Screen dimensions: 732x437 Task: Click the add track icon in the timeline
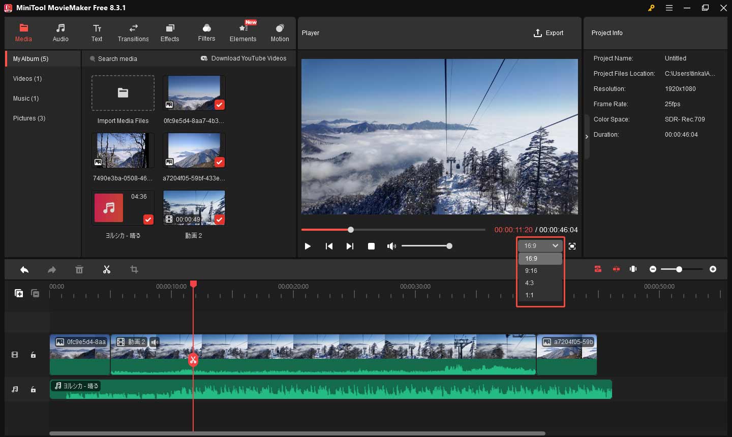click(19, 293)
